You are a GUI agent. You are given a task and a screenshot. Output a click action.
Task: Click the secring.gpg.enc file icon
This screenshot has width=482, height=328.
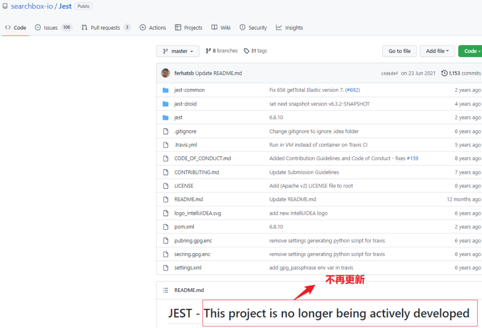click(166, 254)
